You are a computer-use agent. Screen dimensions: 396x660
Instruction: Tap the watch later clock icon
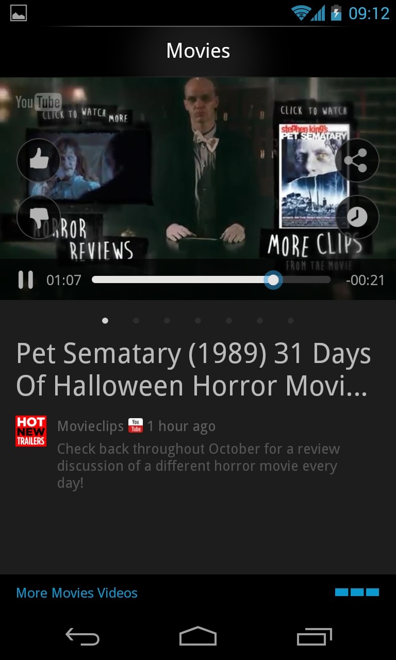(x=357, y=217)
